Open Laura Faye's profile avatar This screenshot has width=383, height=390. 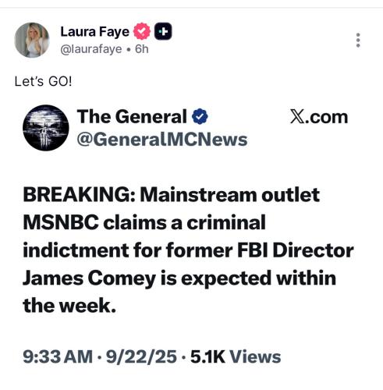pyautogui.click(x=32, y=40)
